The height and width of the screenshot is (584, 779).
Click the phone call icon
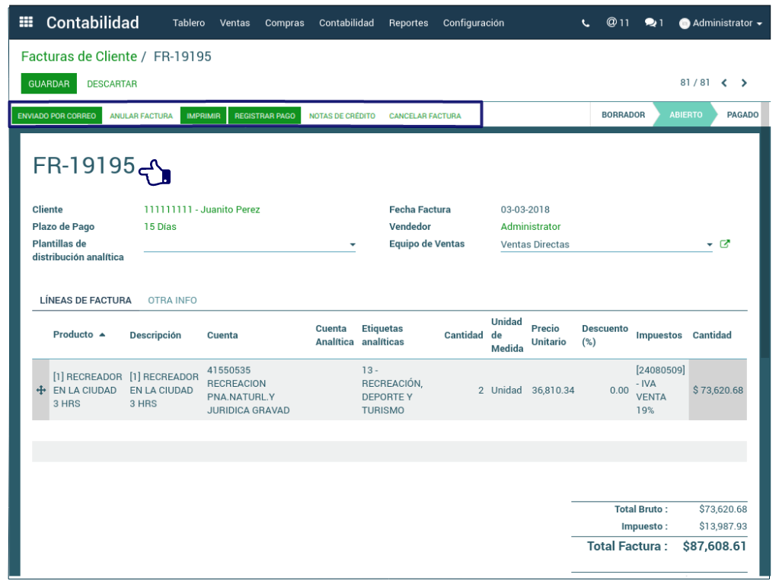click(586, 23)
